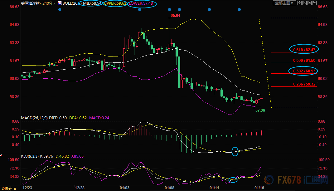Image resolution: width=334 pixels, height=191 pixels.
Task: Click the 美原油连续 instrument title
Action: point(30,3)
